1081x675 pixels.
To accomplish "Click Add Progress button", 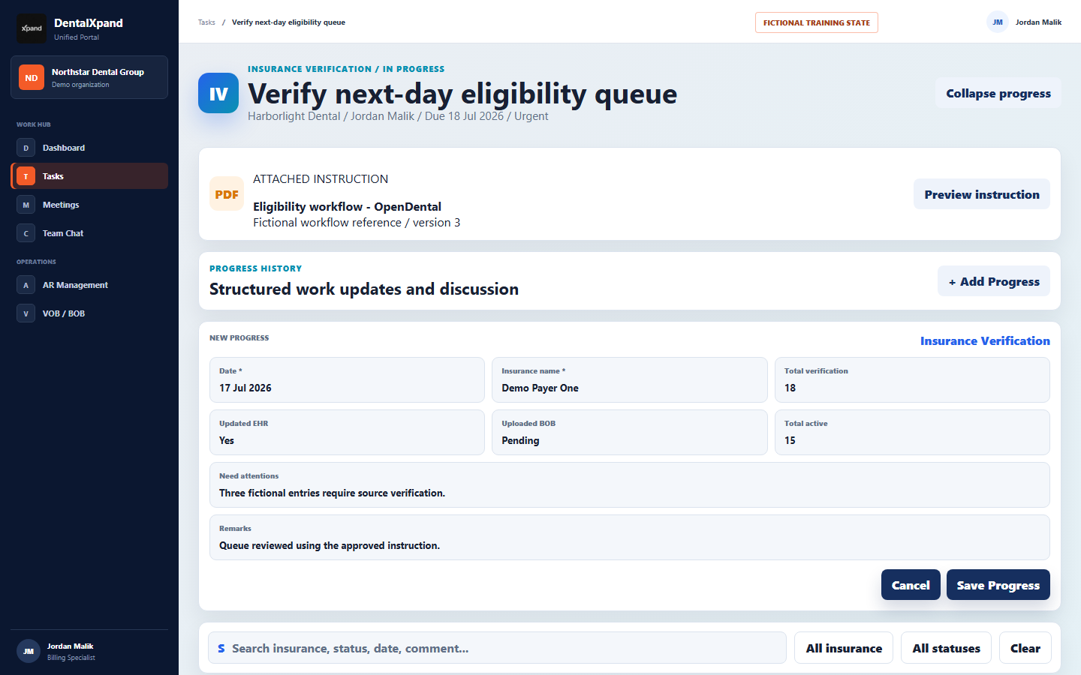I will pos(993,281).
